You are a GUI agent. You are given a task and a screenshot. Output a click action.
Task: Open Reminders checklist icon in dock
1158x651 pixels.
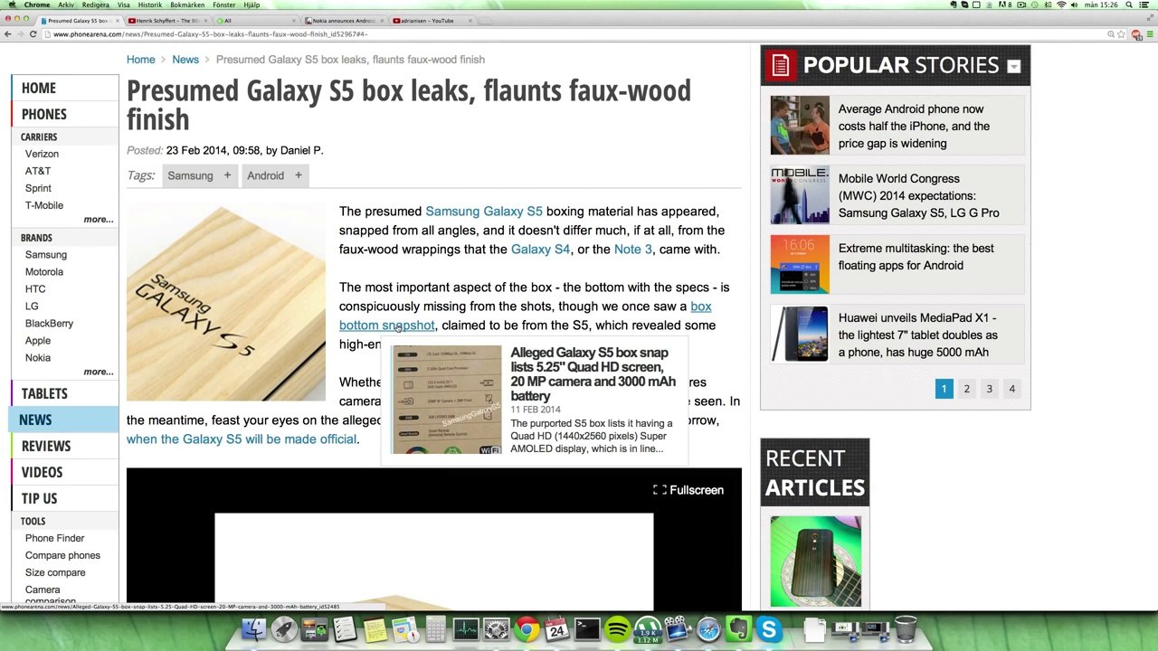point(345,628)
